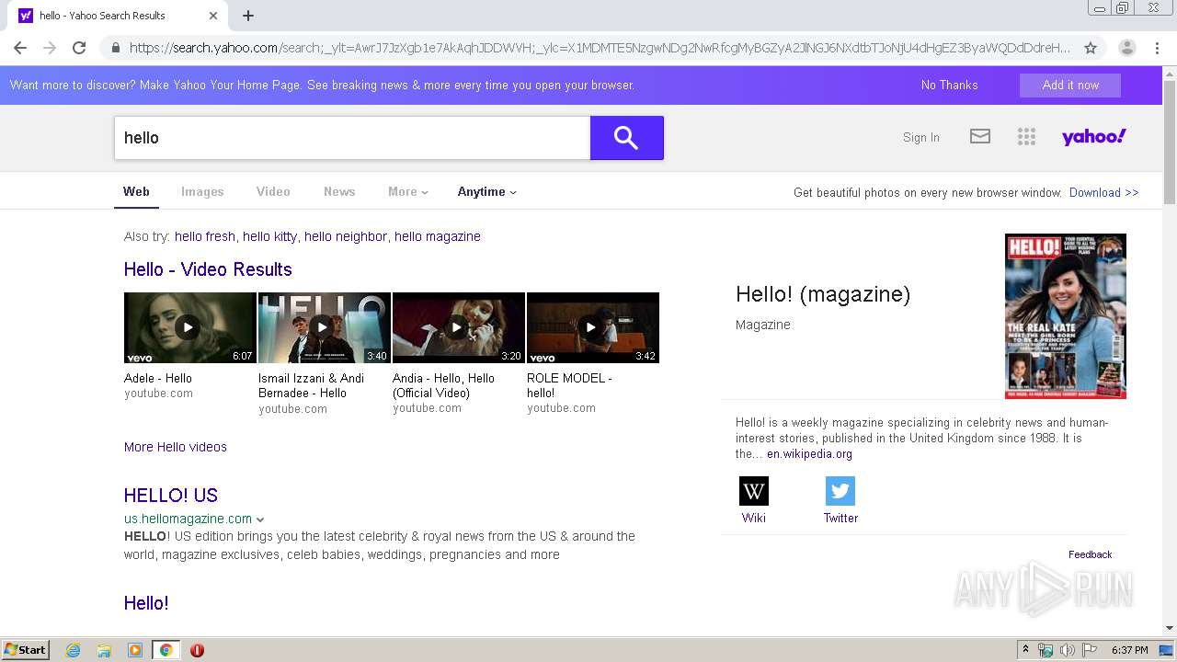1177x662 pixels.
Task: Click the browser address bar
Action: coord(600,48)
